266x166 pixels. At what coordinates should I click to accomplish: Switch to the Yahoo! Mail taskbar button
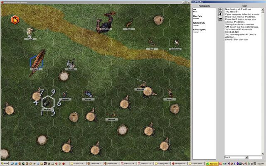coord(95,164)
